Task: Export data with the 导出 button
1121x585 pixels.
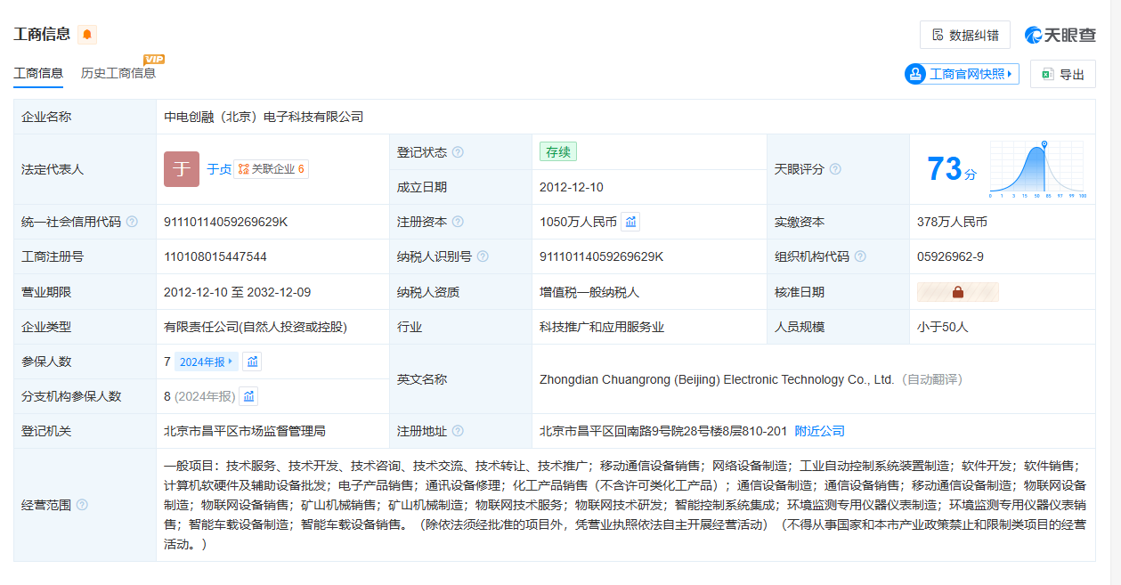Action: click(1062, 74)
